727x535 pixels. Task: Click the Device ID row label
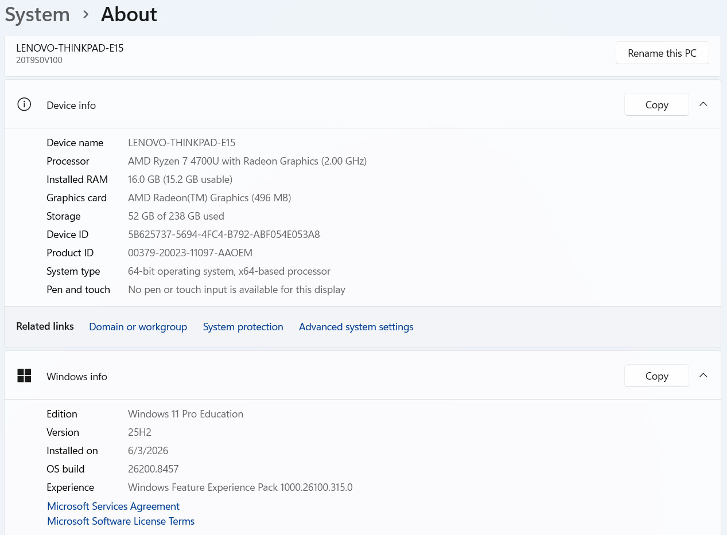67,235
